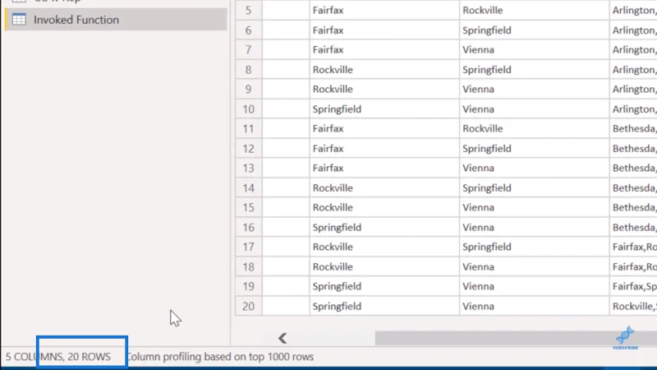Click the Rockville, cell in row 20
Image resolution: width=657 pixels, height=370 pixels.
[x=633, y=306]
